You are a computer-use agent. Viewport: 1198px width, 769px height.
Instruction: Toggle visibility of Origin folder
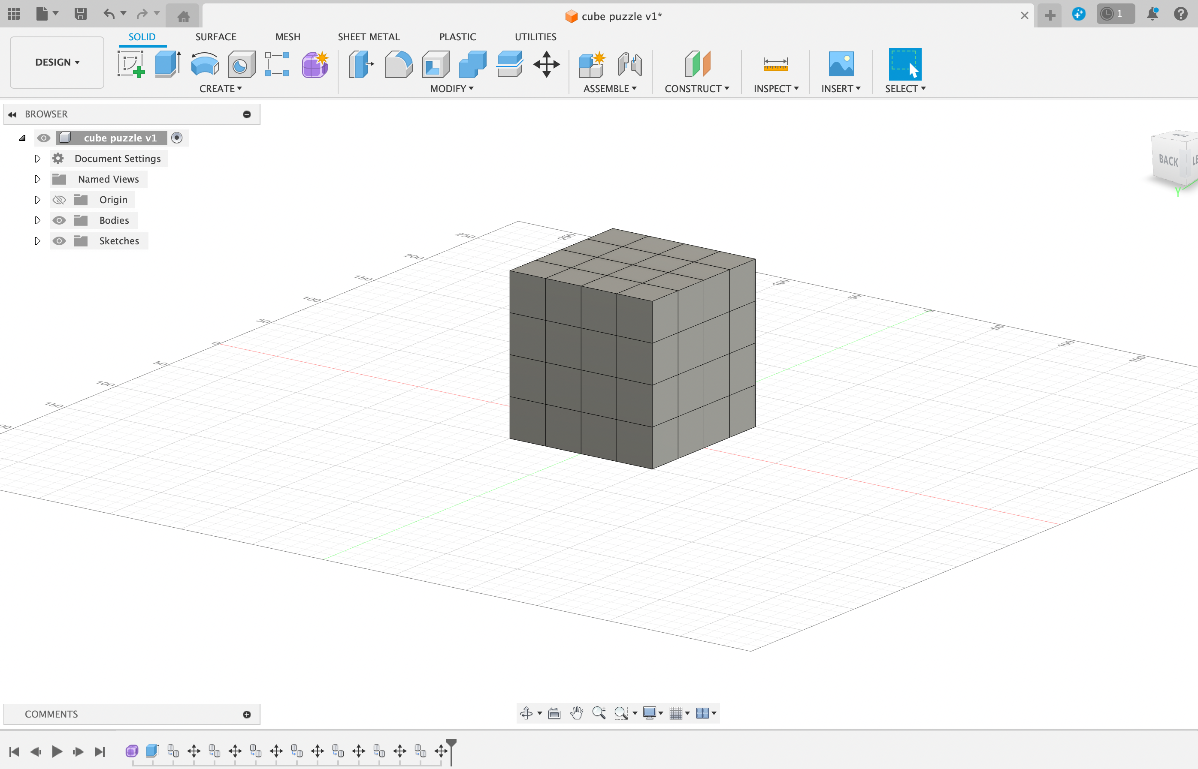[57, 200]
